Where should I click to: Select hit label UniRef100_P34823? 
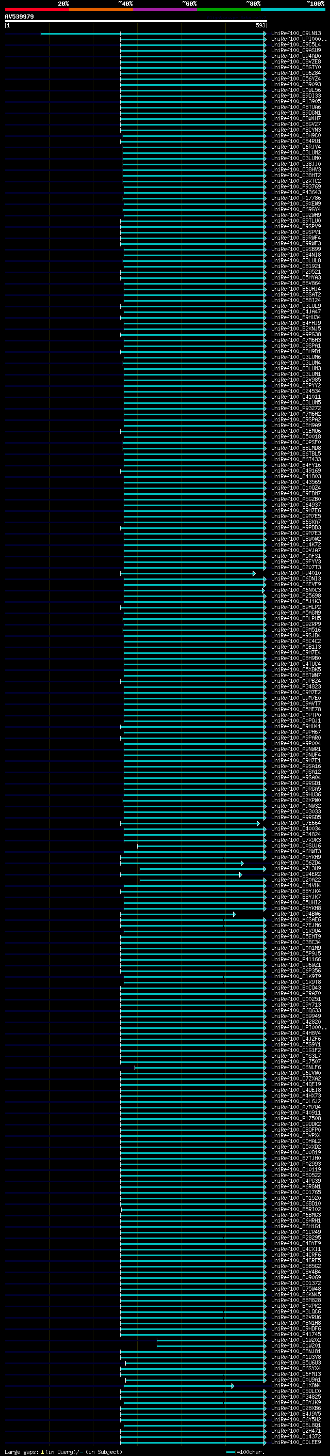[295, 687]
